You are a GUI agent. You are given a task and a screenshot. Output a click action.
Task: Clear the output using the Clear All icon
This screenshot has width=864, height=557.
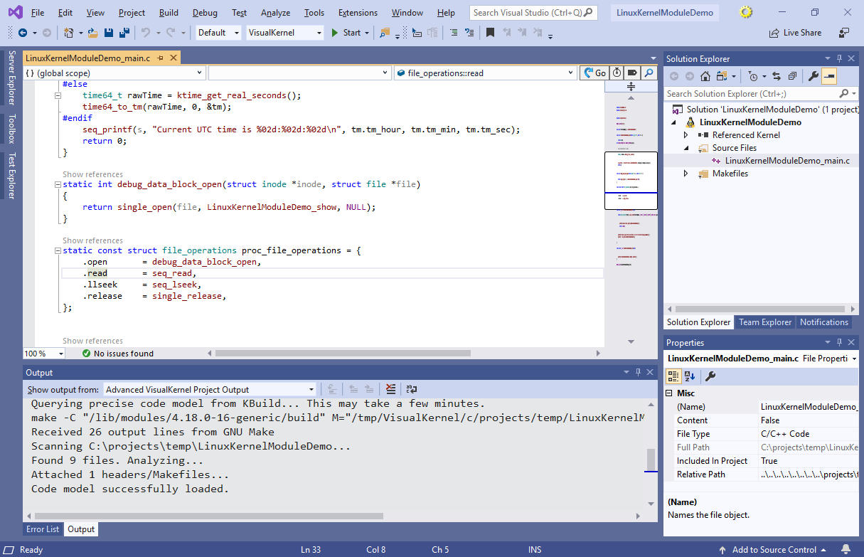[x=390, y=389]
